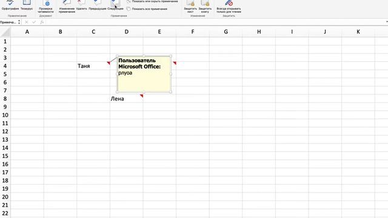388x218 pixels.
Task: Select column E header
Action: [159, 32]
